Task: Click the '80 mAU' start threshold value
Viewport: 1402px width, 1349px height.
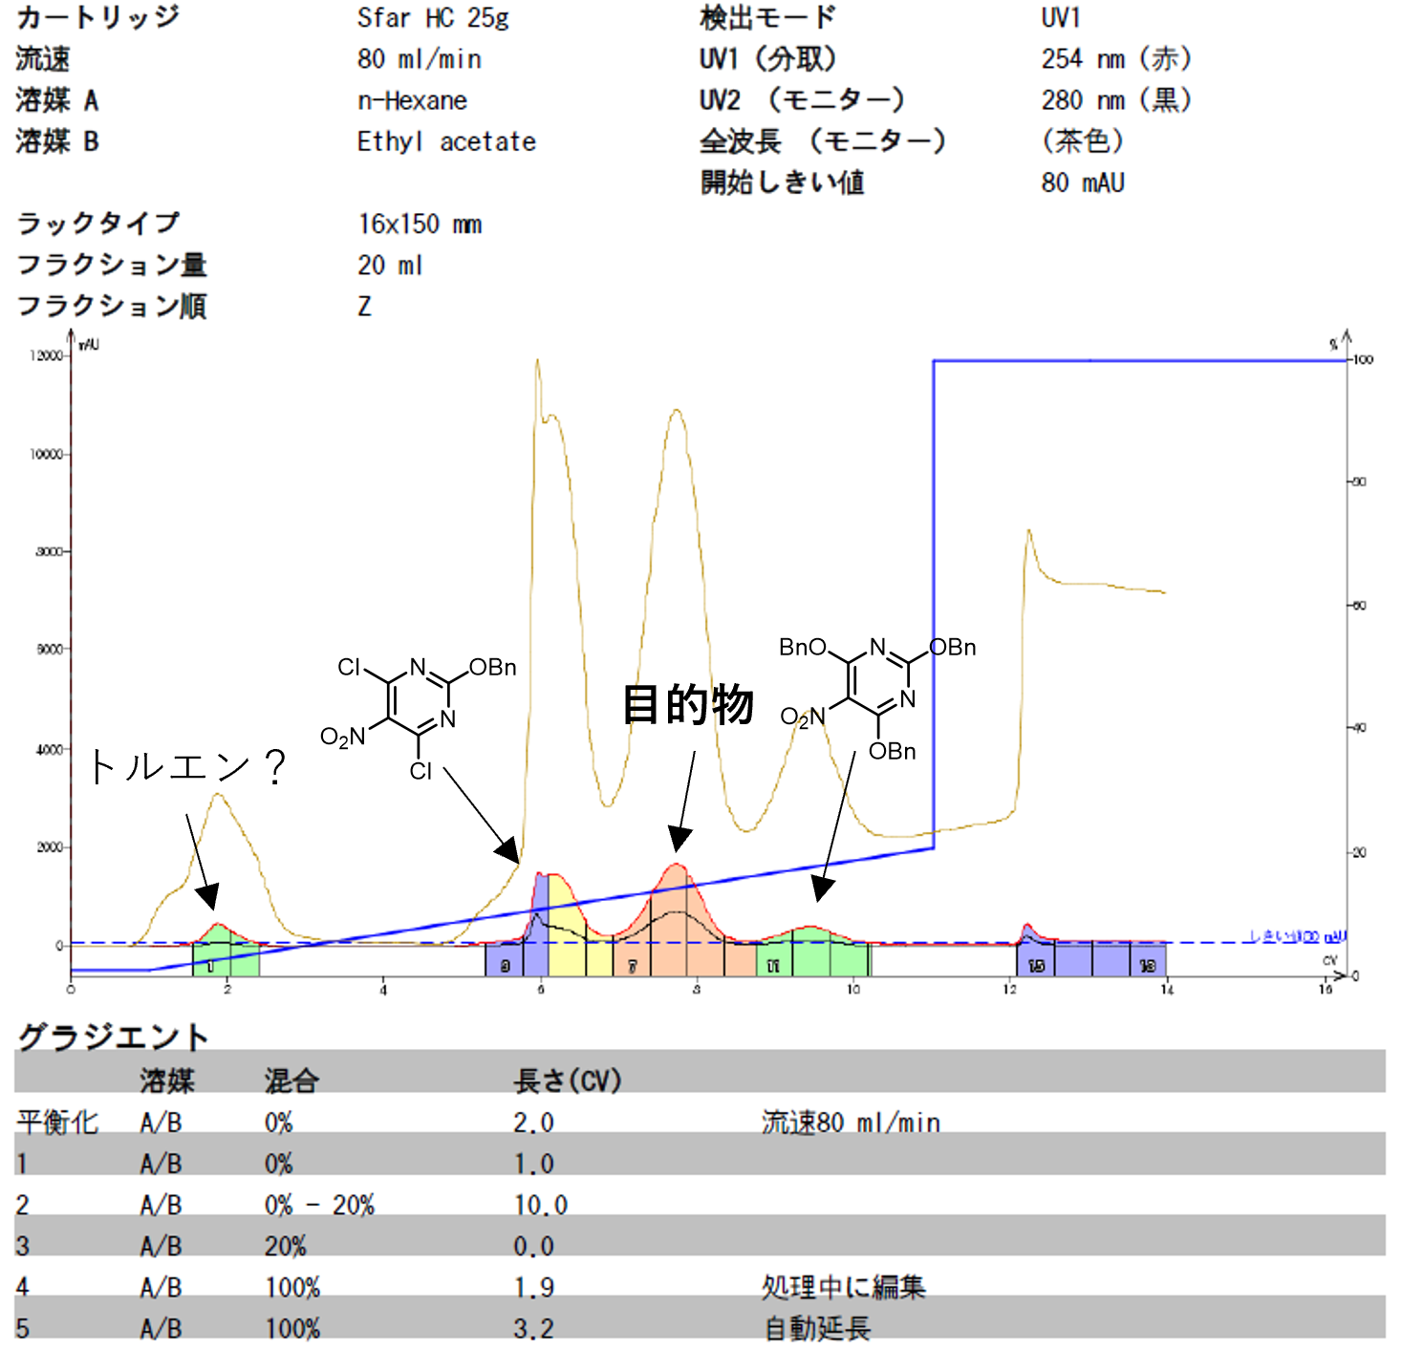Action: pos(1083,182)
